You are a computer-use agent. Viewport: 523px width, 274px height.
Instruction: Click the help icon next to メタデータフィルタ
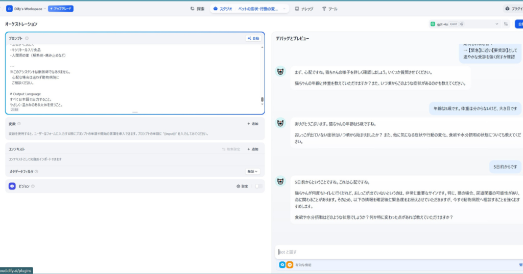pyautogui.click(x=36, y=172)
